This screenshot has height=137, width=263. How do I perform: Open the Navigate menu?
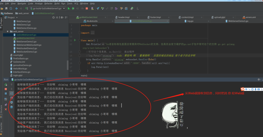(22, 4)
